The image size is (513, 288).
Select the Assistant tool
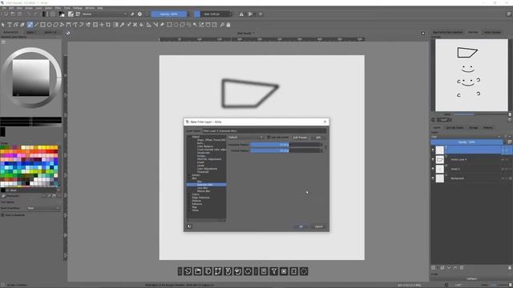coord(149,25)
